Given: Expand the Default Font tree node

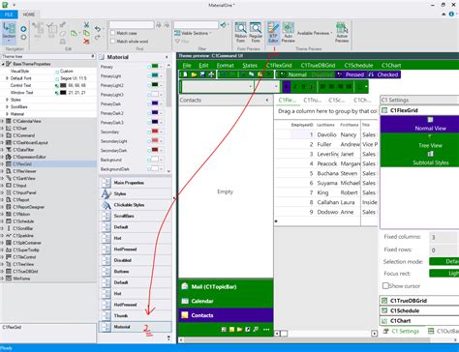Looking at the screenshot, I should point(7,78).
